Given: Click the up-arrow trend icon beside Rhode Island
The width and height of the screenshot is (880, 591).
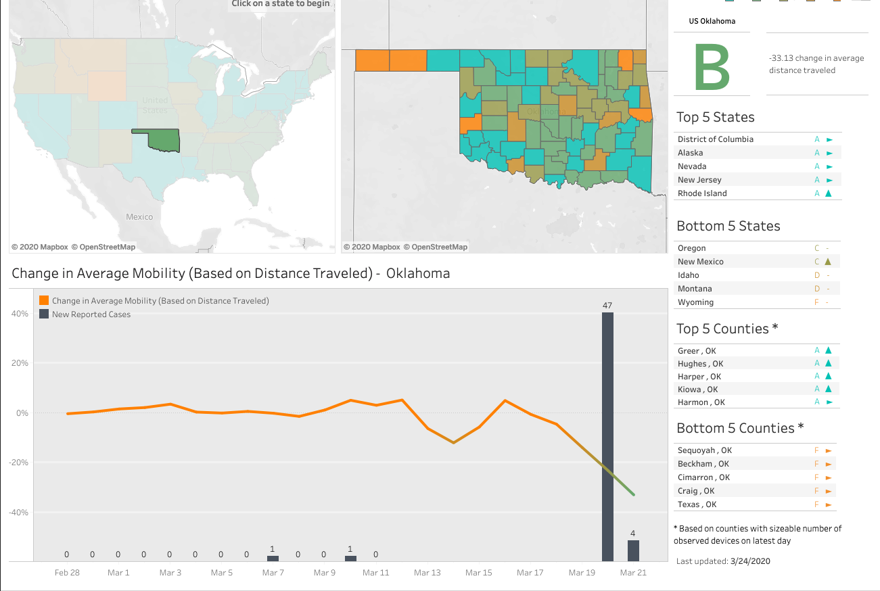Looking at the screenshot, I should click(x=831, y=193).
